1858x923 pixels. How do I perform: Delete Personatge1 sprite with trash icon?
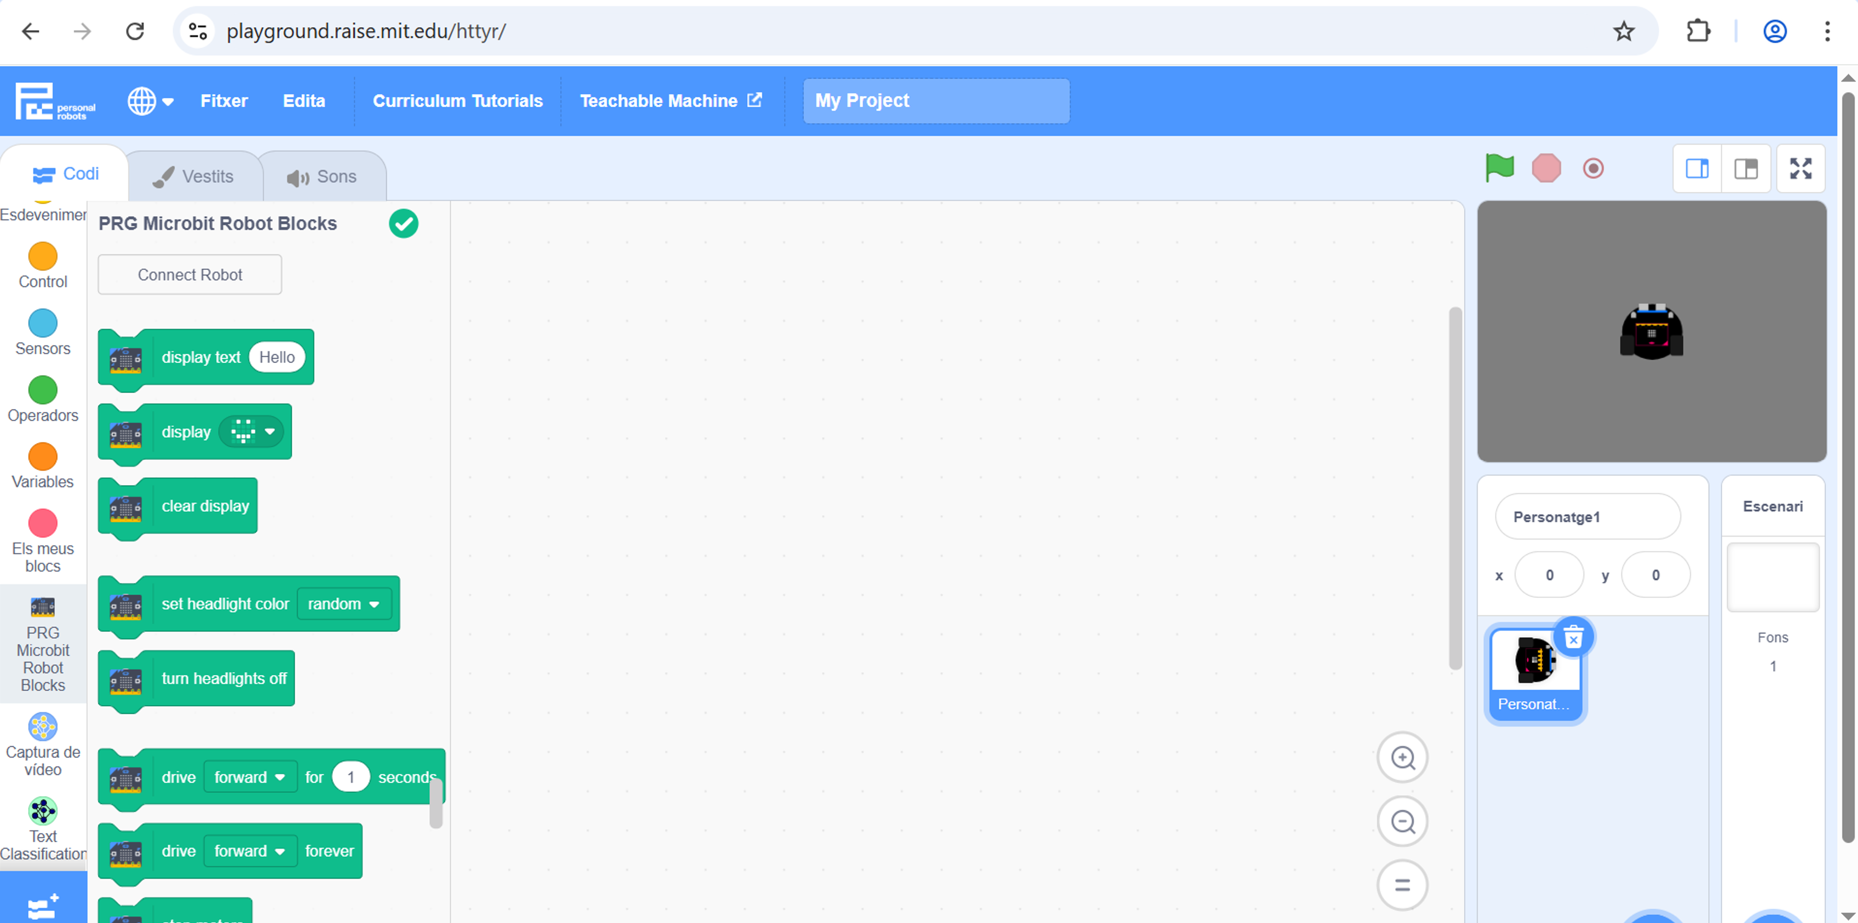tap(1573, 637)
